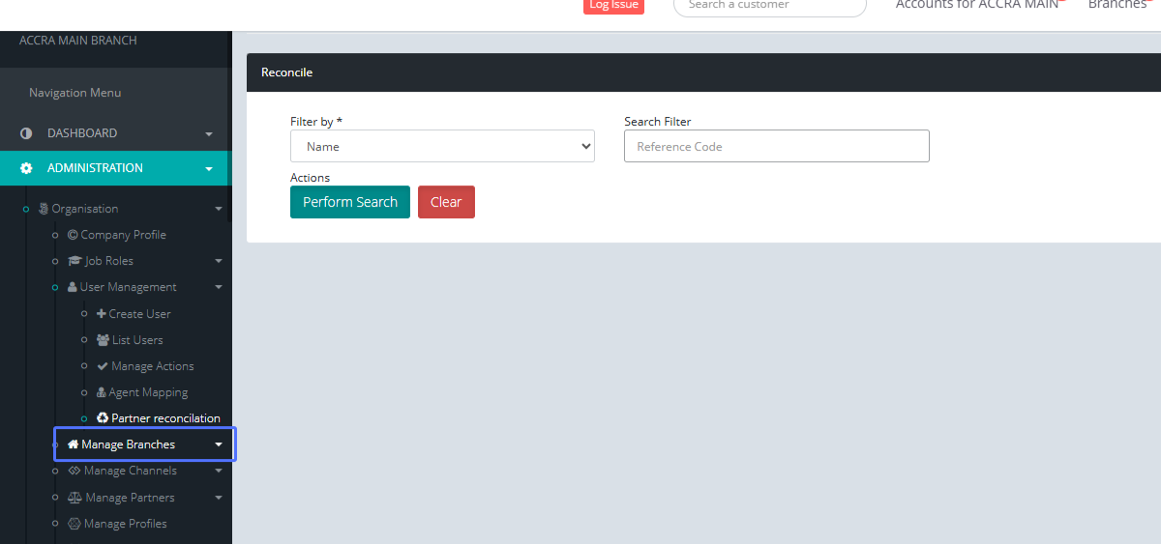Screen dimensions: 1161x544
Task: Click the Manage Actions checkmark icon
Action: tap(103, 366)
